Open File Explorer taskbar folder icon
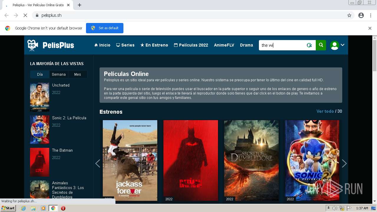Screen dimensions: 377x212 [x=33, y=208]
